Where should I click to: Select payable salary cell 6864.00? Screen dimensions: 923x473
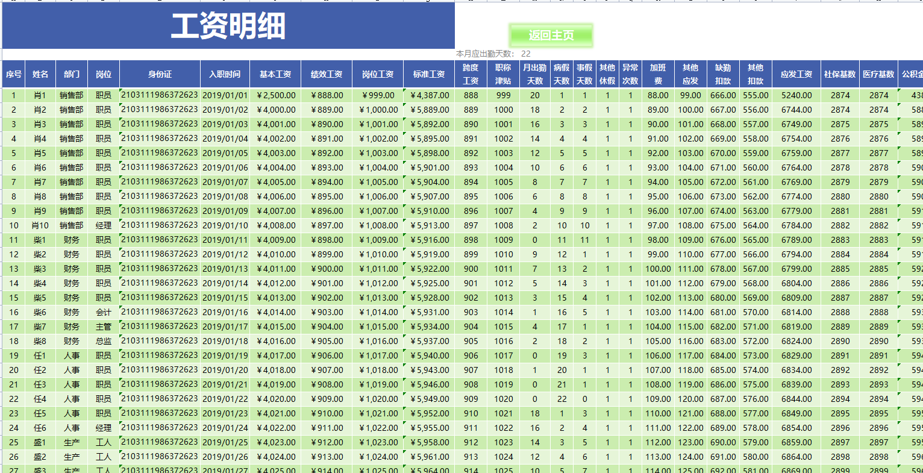pyautogui.click(x=796, y=457)
